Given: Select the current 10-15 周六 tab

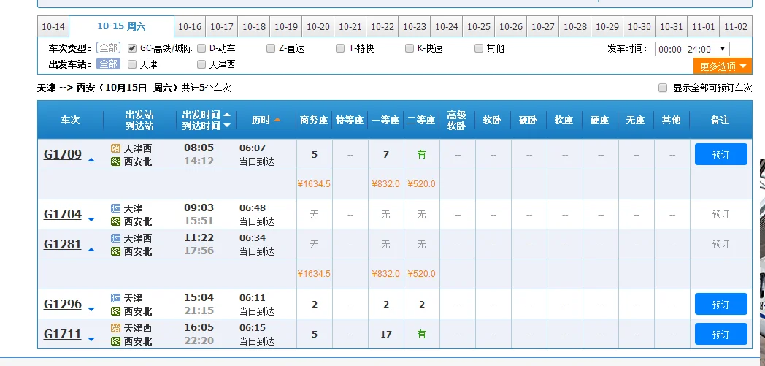Looking at the screenshot, I should (x=121, y=26).
